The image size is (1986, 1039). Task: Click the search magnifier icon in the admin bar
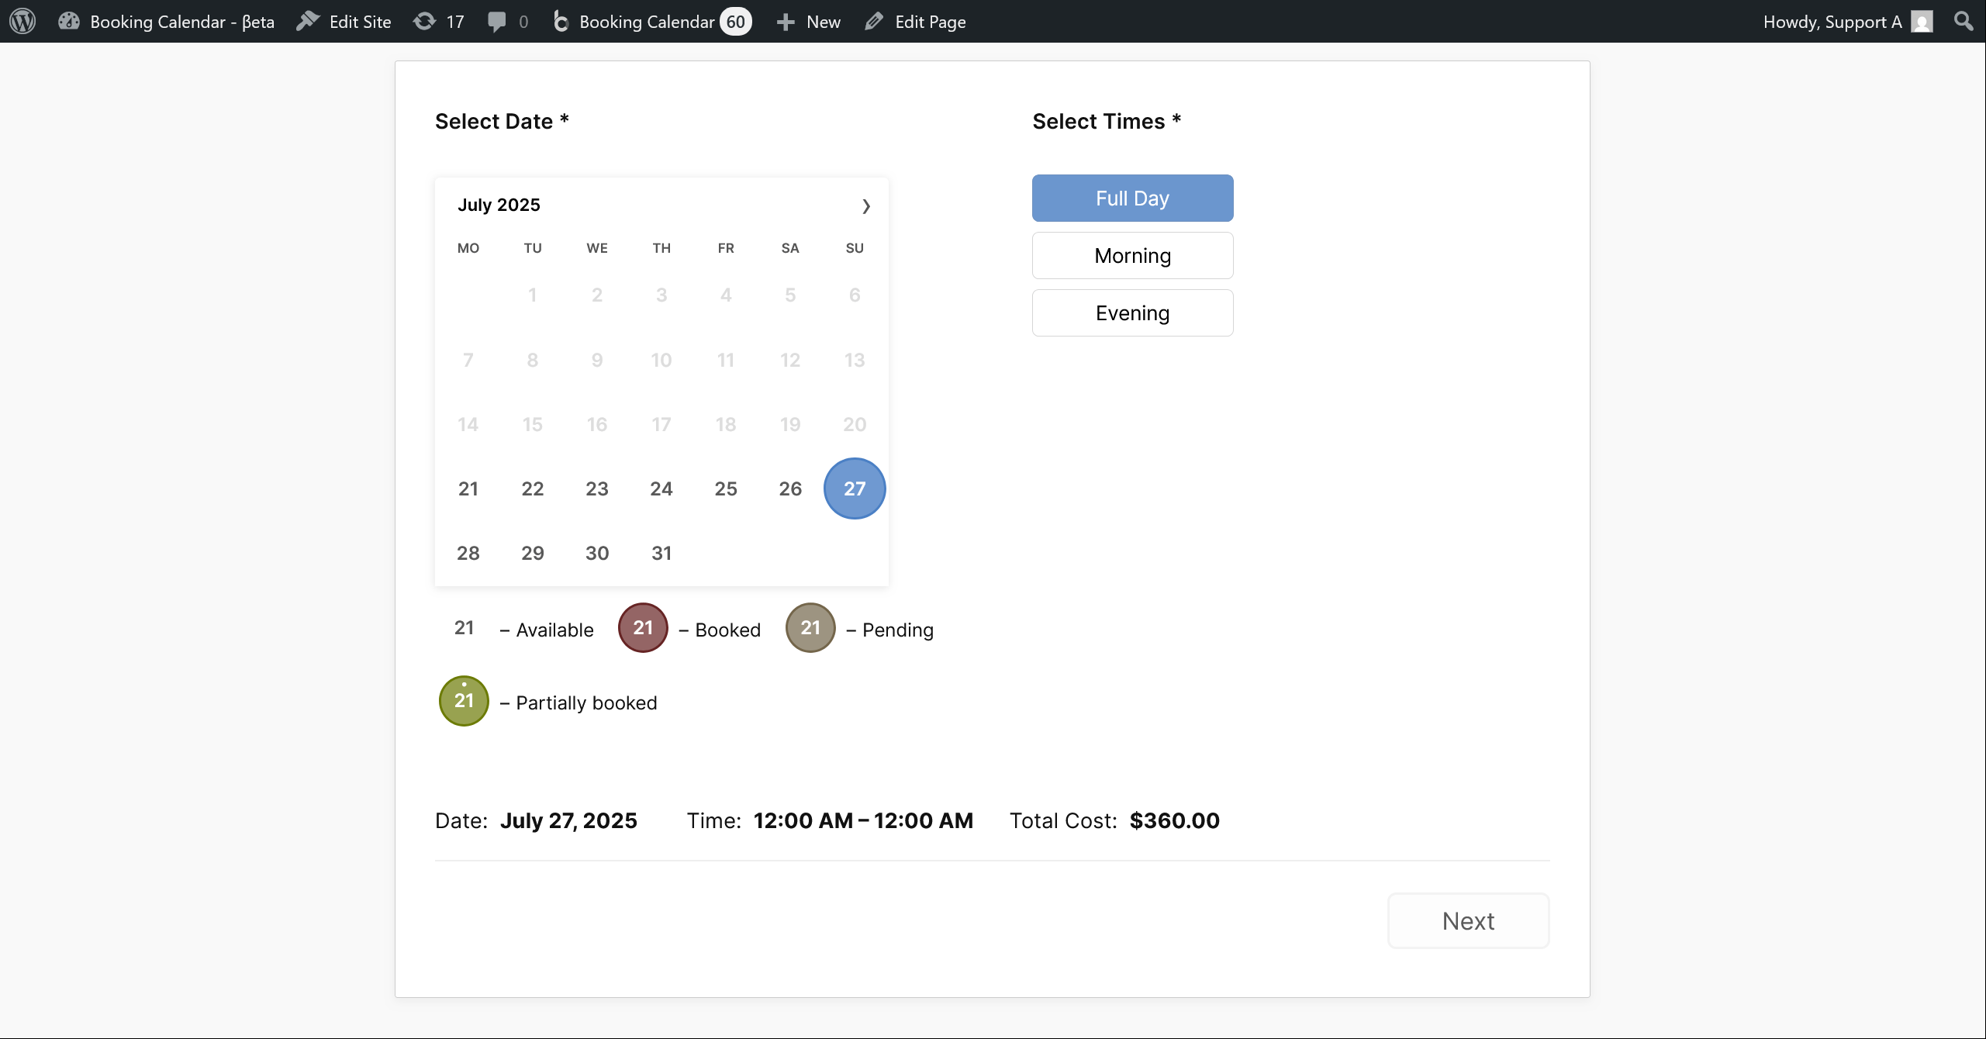1964,21
